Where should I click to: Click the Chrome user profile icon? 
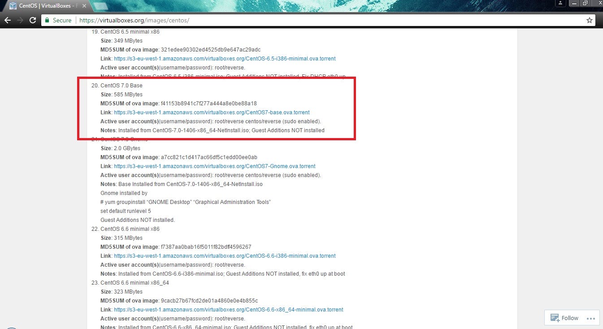[560, 3]
